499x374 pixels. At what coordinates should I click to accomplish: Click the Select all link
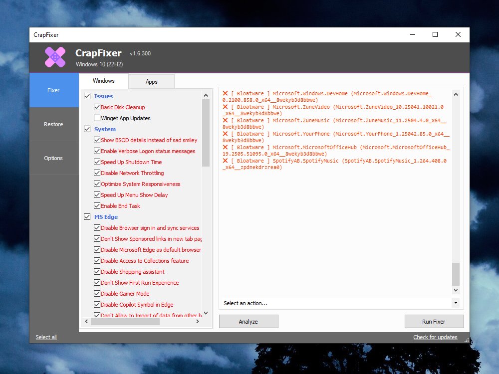tap(46, 337)
